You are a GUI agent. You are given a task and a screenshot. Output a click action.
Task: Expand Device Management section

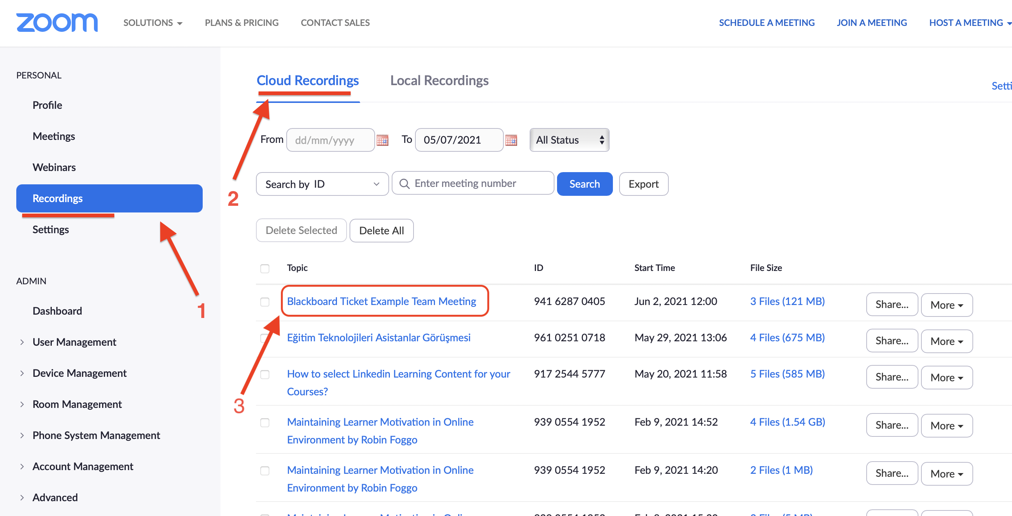click(22, 373)
